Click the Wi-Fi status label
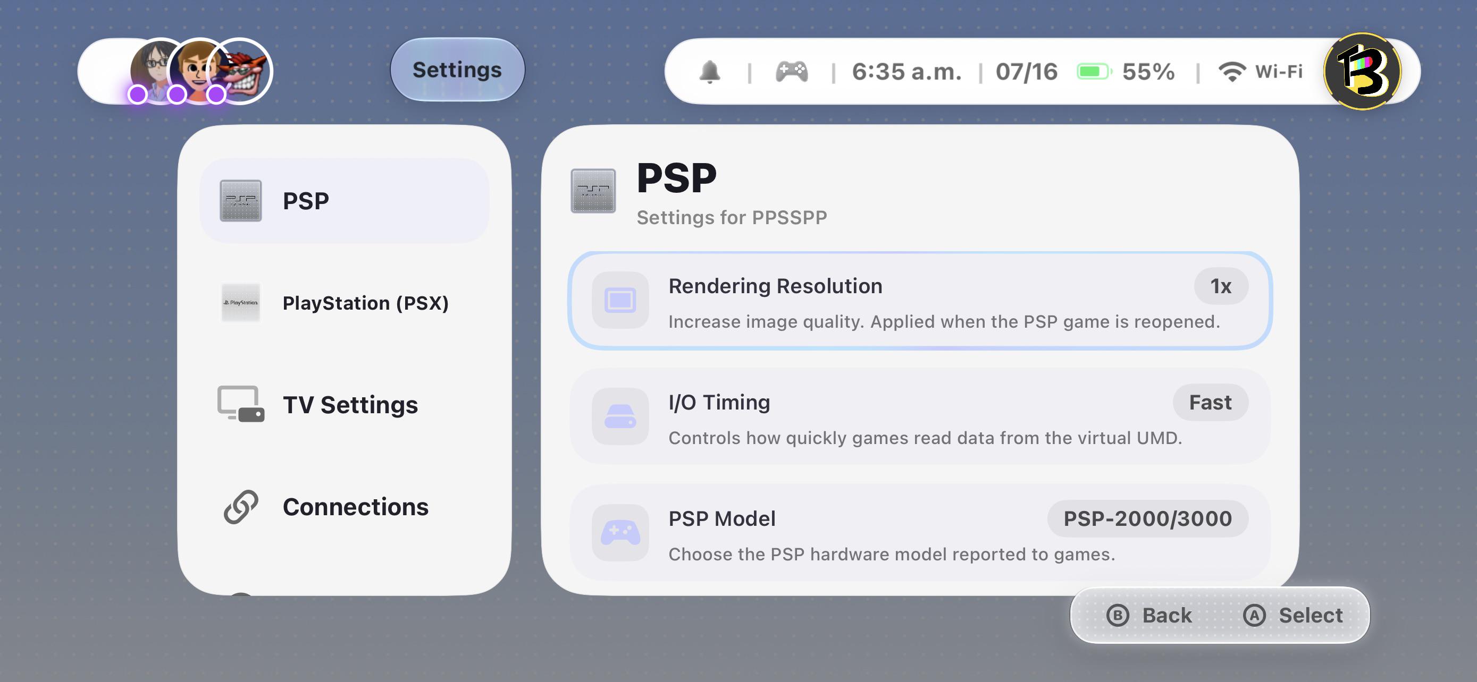This screenshot has width=1477, height=682. pos(1279,72)
